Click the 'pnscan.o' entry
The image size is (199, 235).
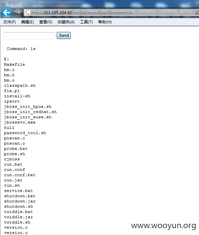click(x=14, y=143)
